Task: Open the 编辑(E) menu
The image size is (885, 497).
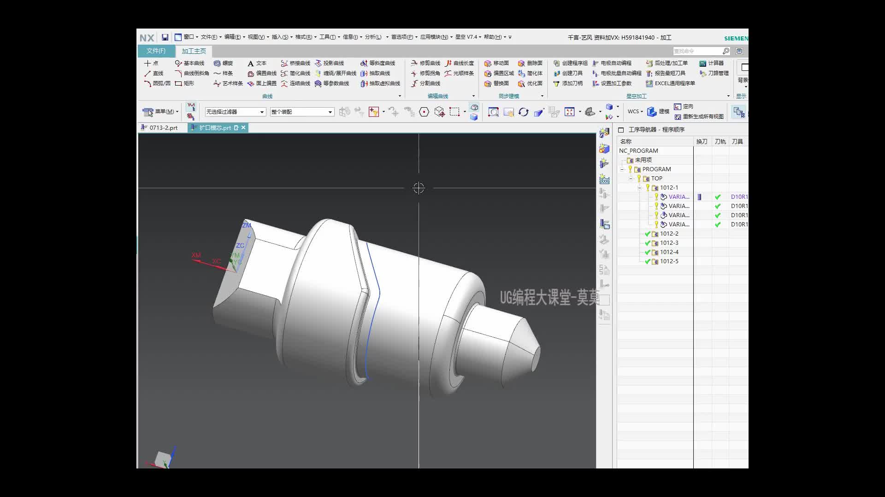Action: tap(234, 37)
